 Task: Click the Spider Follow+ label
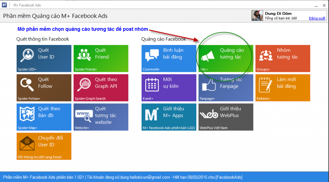29,99
